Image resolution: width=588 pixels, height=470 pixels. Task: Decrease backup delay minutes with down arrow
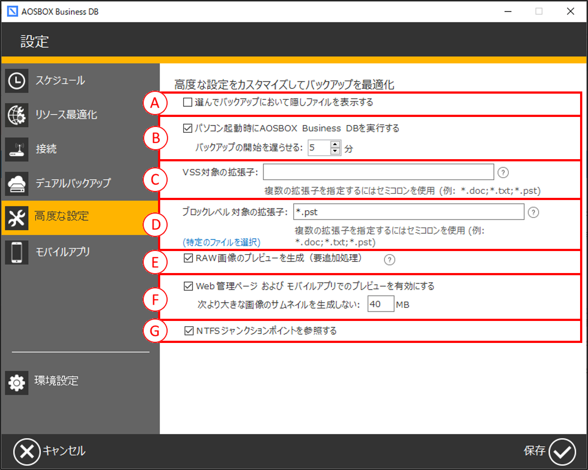(335, 151)
